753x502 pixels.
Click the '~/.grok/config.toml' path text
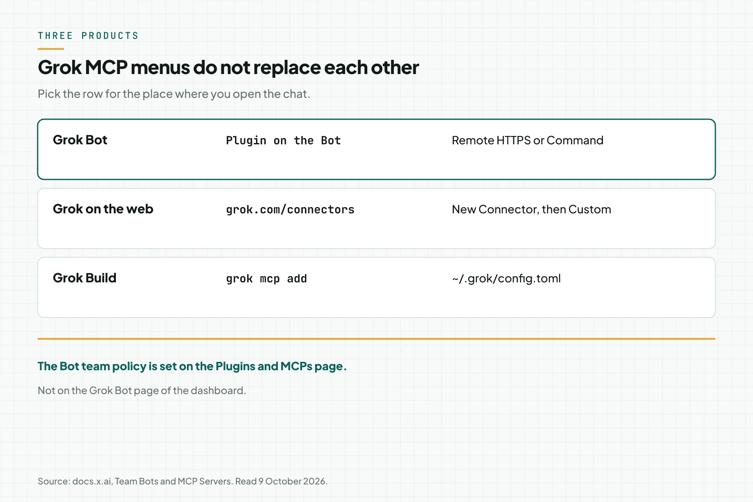click(x=506, y=279)
